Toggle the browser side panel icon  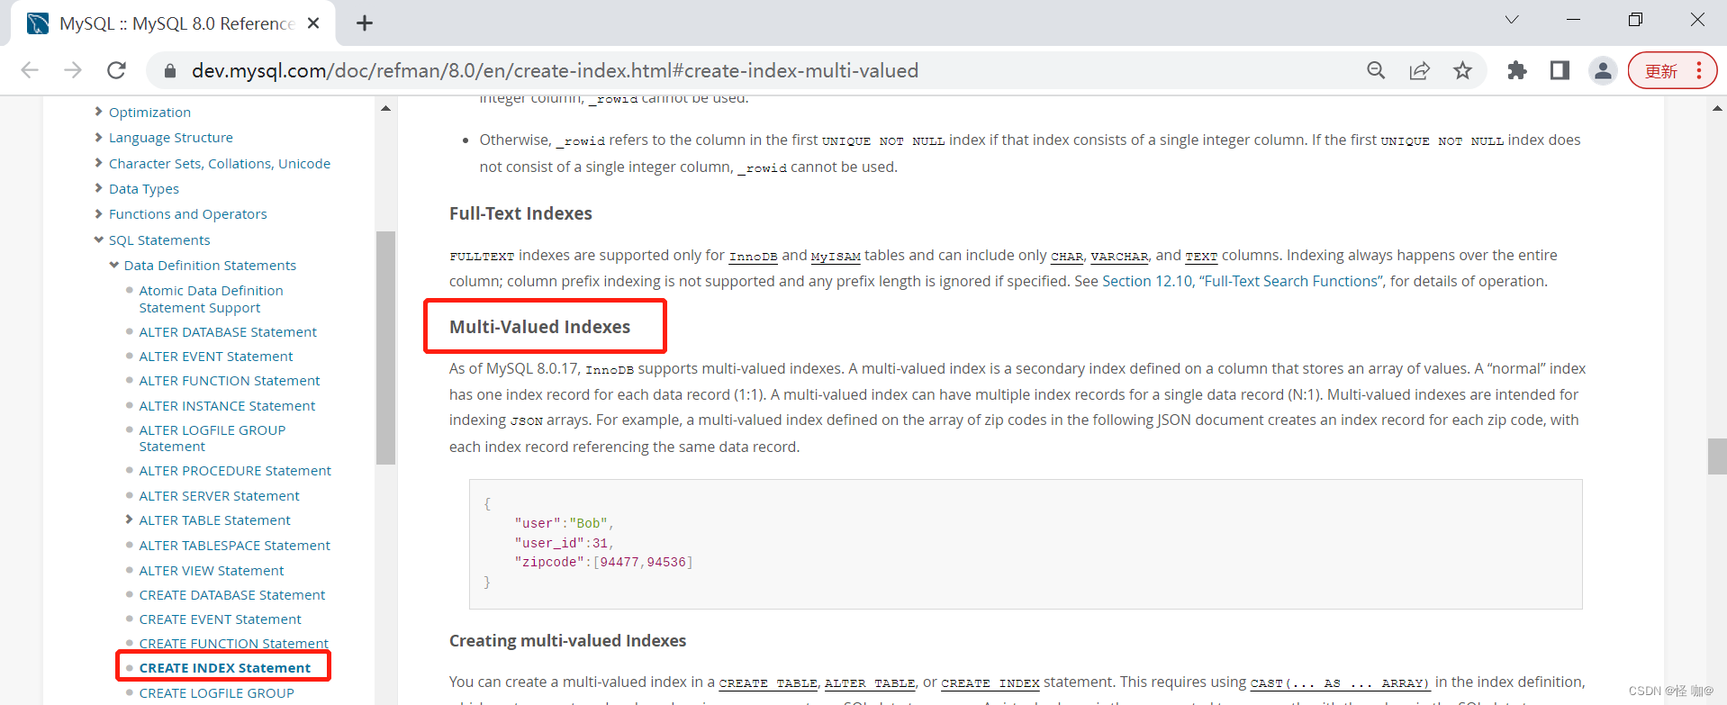(x=1560, y=70)
